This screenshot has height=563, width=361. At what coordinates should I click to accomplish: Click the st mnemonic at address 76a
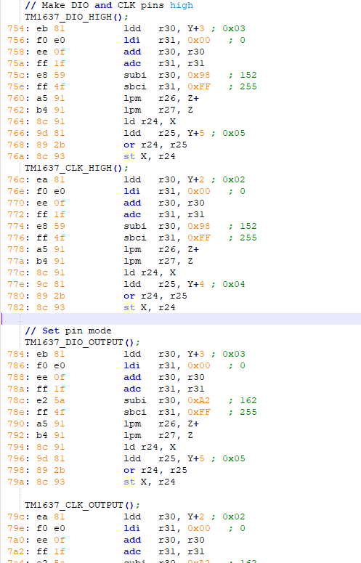pos(129,156)
